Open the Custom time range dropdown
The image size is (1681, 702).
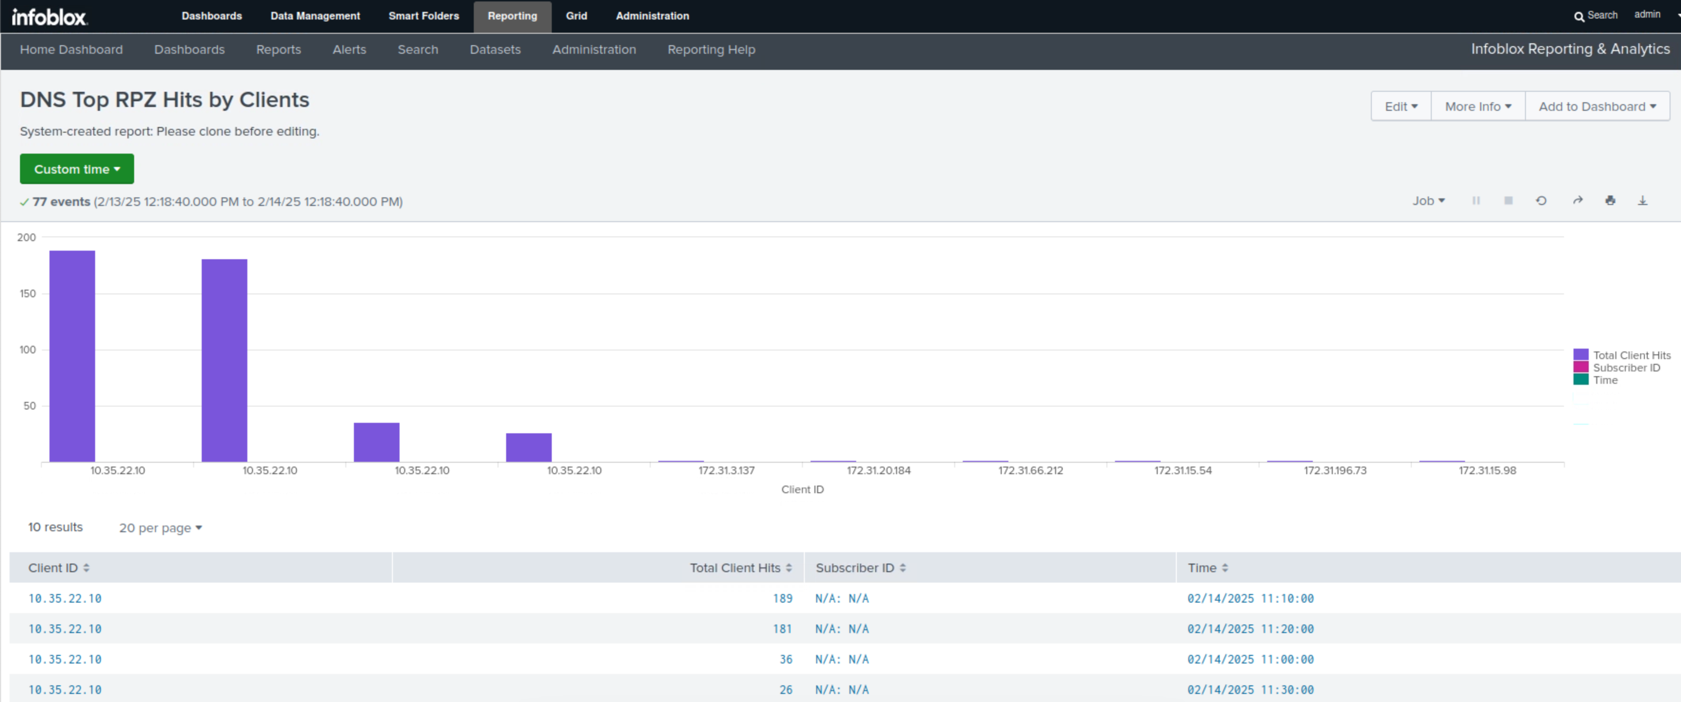pos(77,169)
